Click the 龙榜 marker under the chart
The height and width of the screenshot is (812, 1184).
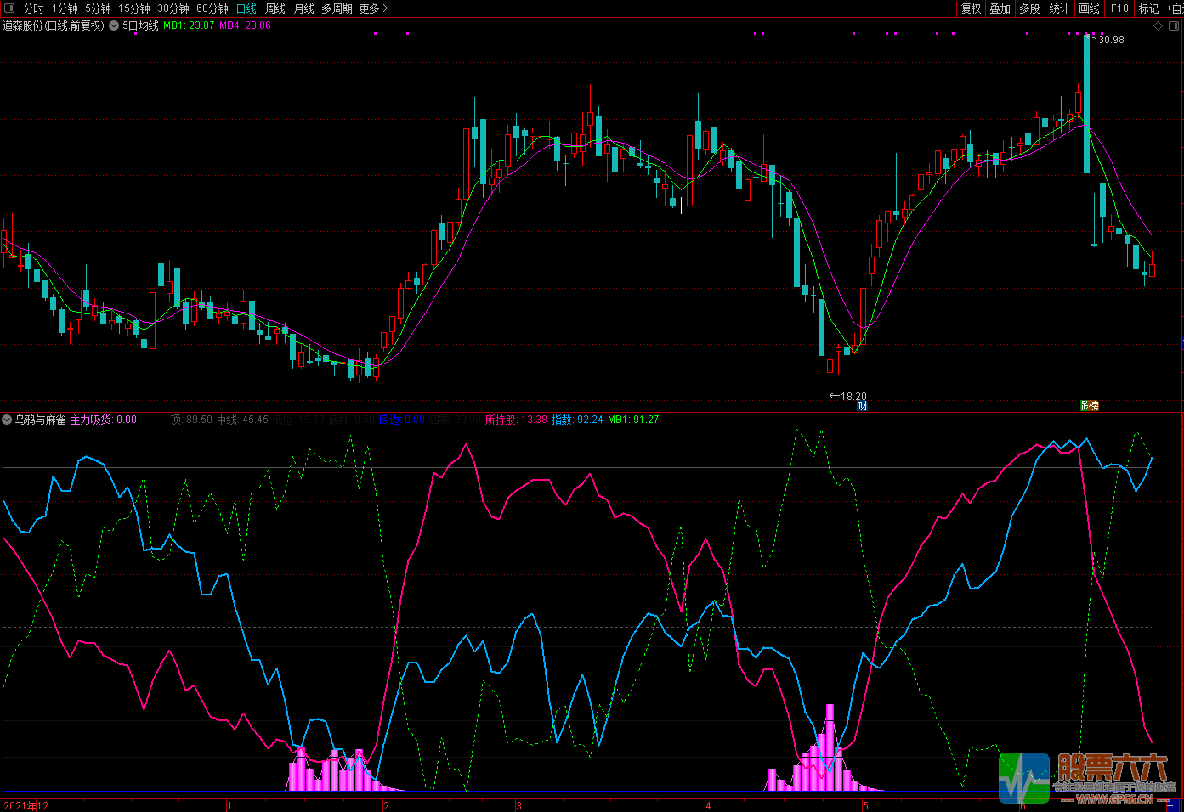tap(1089, 406)
